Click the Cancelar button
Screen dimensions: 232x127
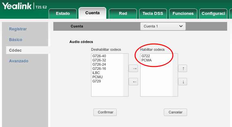tap(175, 112)
